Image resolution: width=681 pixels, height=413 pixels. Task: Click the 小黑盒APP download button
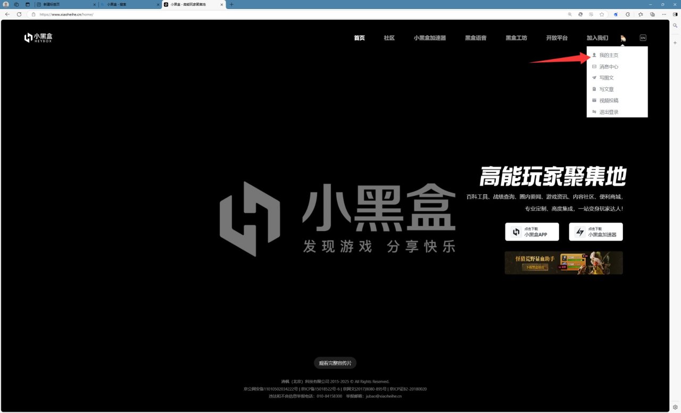[x=532, y=232]
